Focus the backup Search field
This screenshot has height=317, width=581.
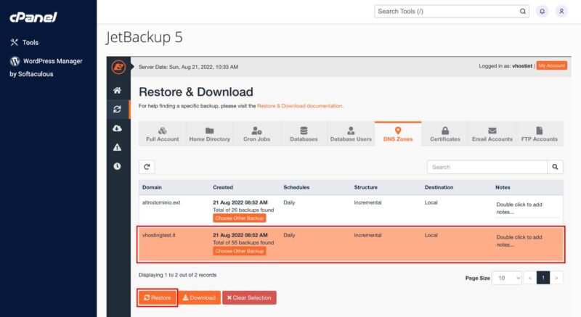487,167
